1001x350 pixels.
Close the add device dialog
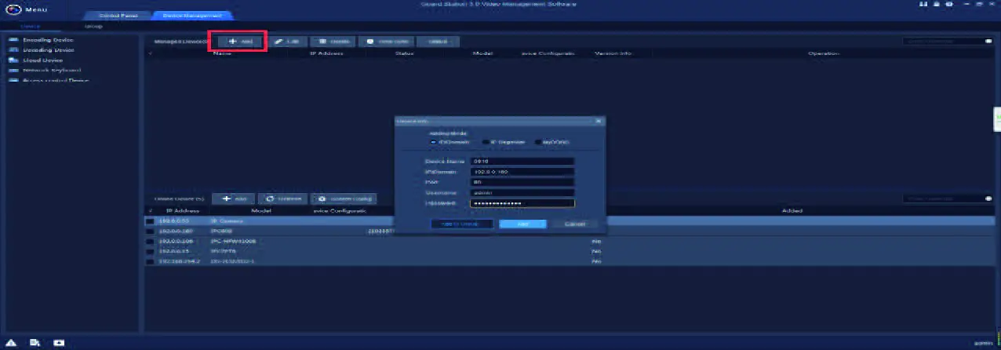598,121
